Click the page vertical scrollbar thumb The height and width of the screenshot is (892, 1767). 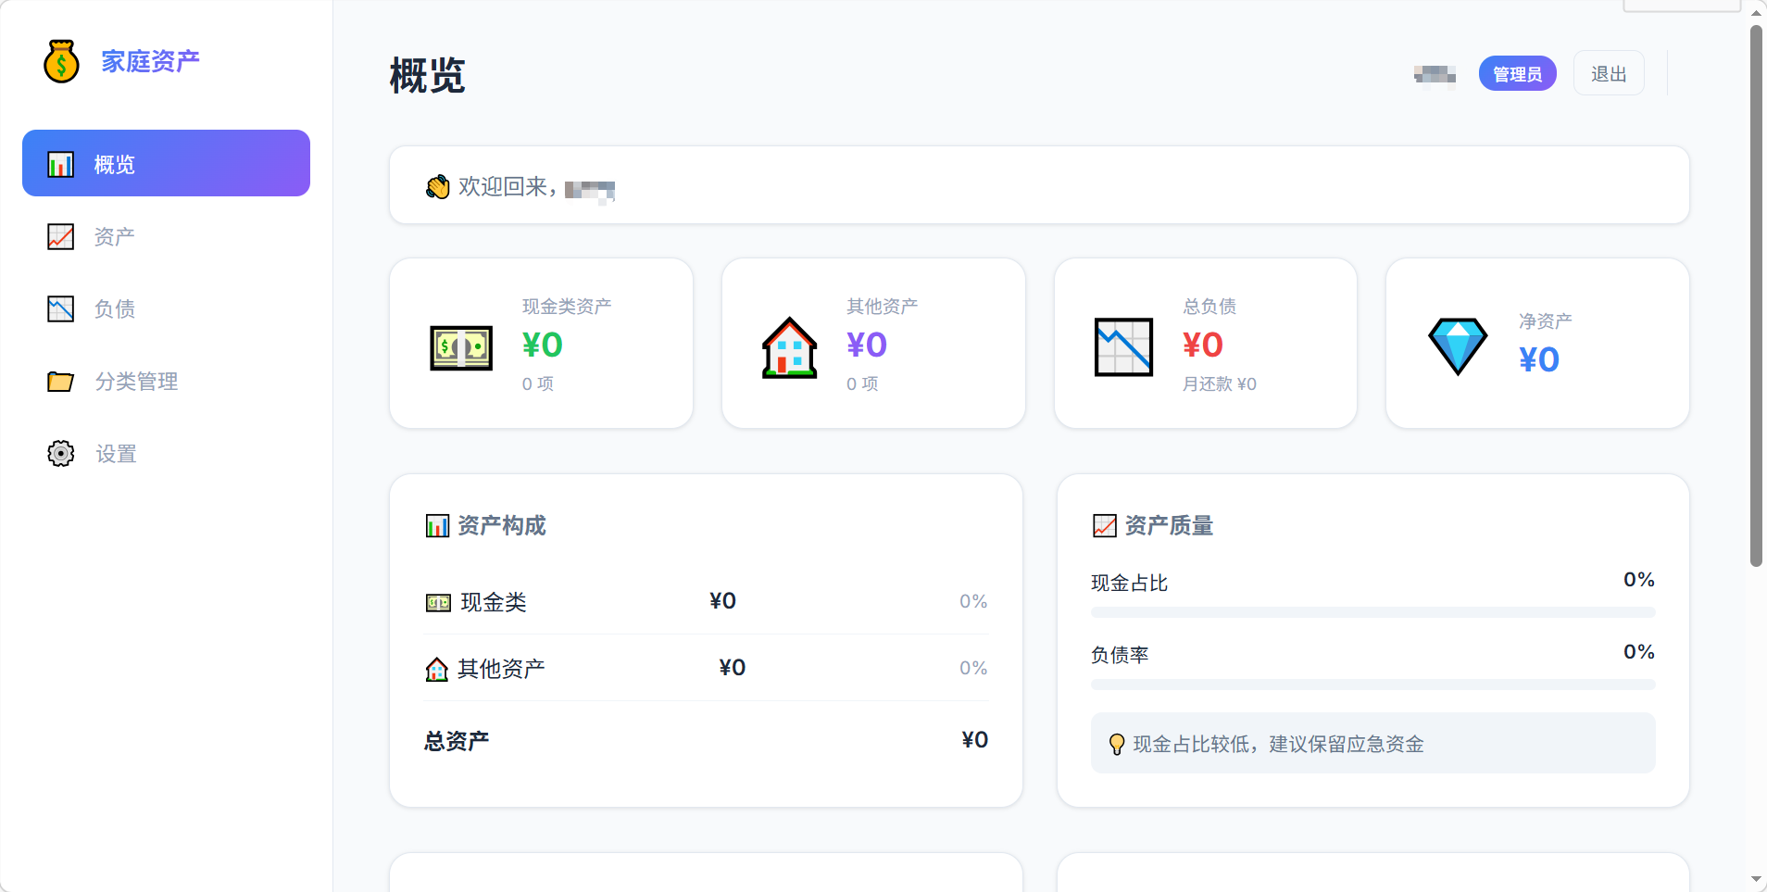coord(1756,296)
